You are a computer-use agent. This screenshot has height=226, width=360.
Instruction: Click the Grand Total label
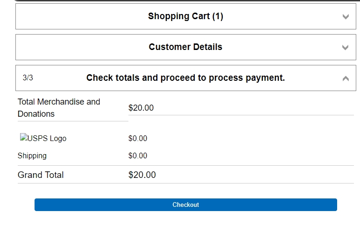point(41,175)
